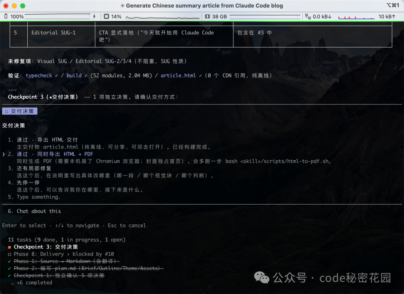Screen dimensions: 404x294
Task: Open the article.html link
Action: tap(178, 76)
